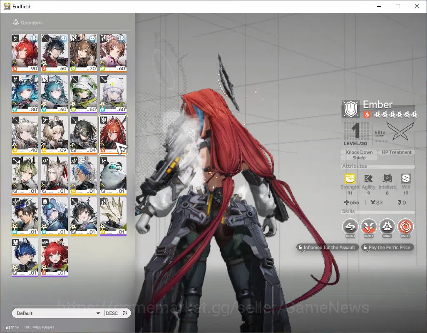Click the HP cross icon showing 655
The width and height of the screenshot is (427, 333).
(346, 202)
